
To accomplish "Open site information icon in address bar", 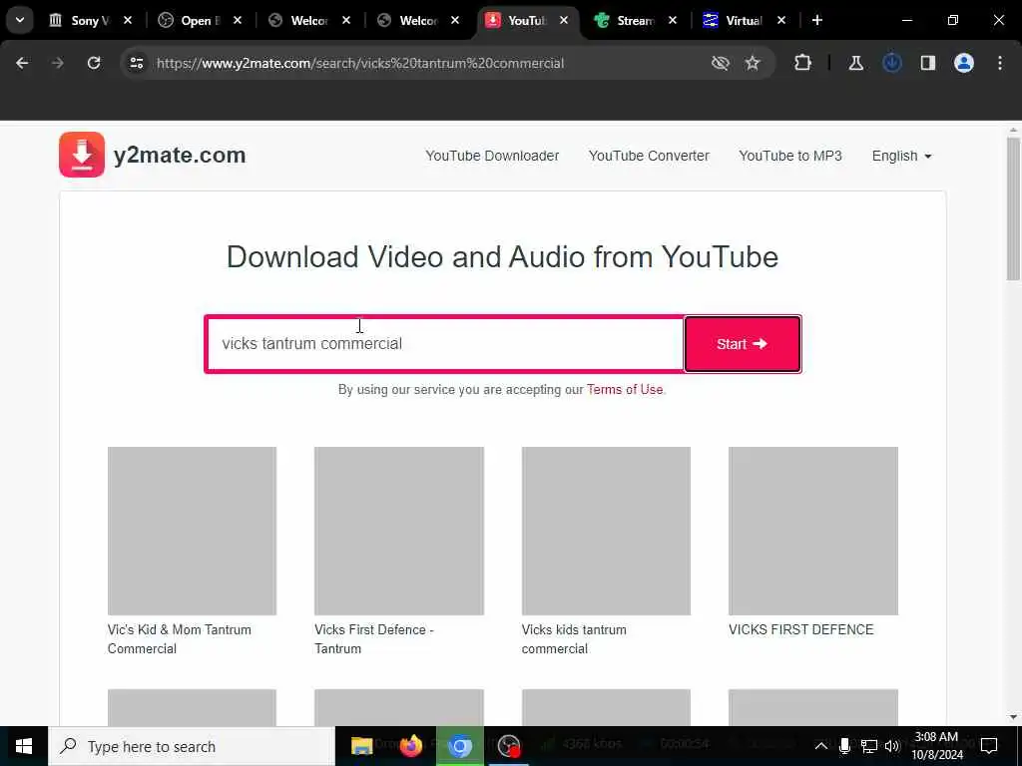I will (x=136, y=63).
